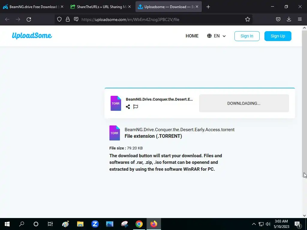Open the notification center icon
This screenshot has width=307, height=230.
tap(297, 224)
